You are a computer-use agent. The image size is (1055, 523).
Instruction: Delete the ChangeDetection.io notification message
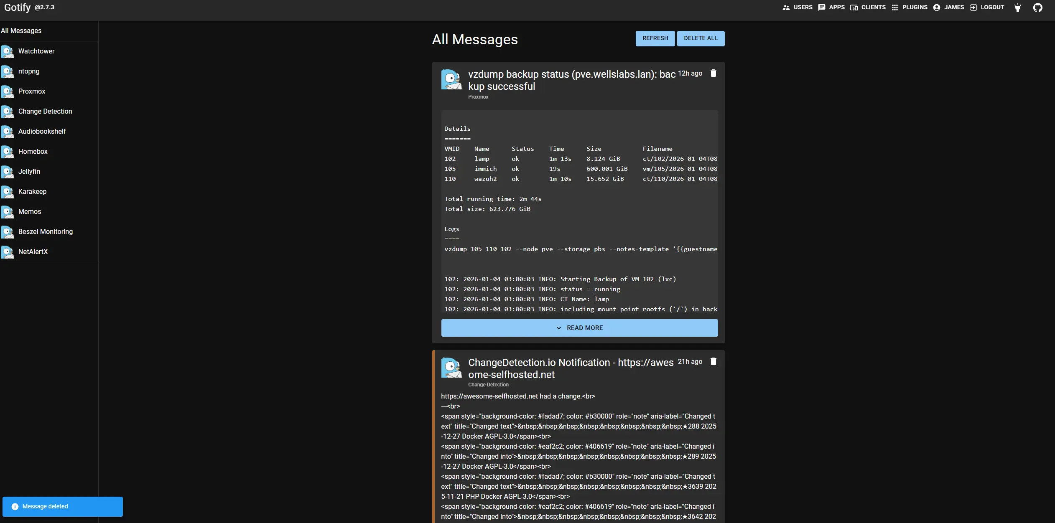(x=714, y=361)
